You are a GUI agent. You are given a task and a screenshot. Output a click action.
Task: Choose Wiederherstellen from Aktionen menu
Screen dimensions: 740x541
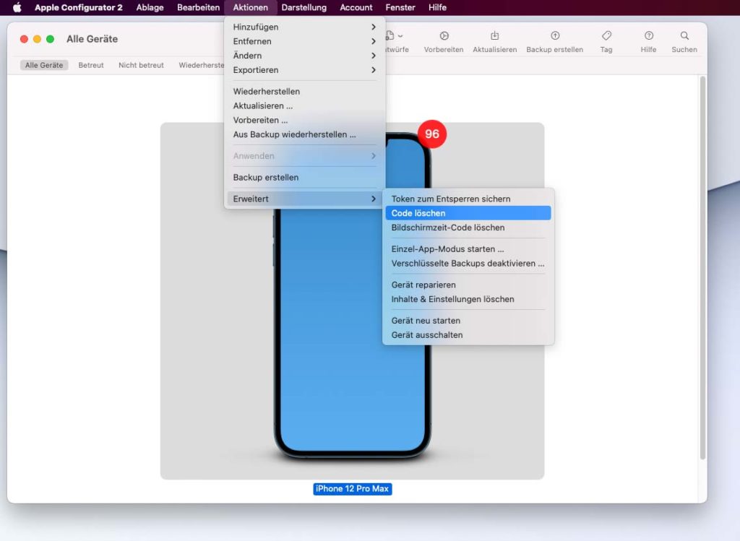(305, 92)
